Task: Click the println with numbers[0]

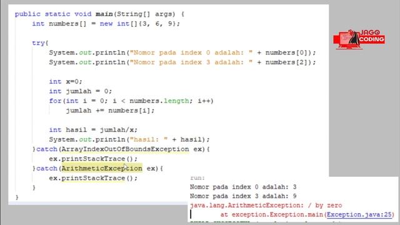Action: click(182, 52)
